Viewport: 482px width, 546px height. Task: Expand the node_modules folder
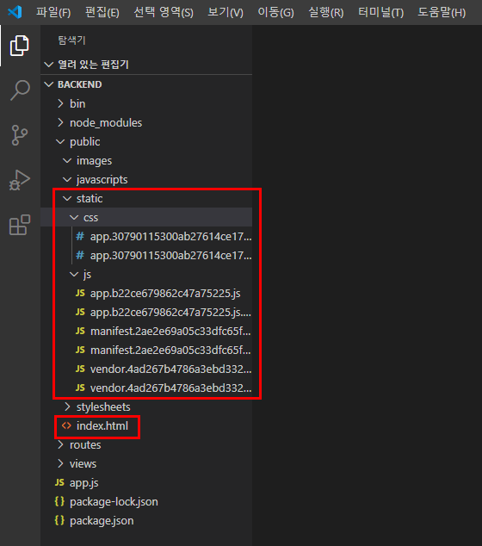point(146,122)
